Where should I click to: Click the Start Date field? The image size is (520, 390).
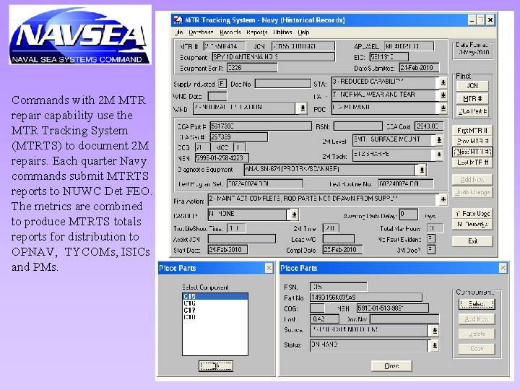(227, 250)
